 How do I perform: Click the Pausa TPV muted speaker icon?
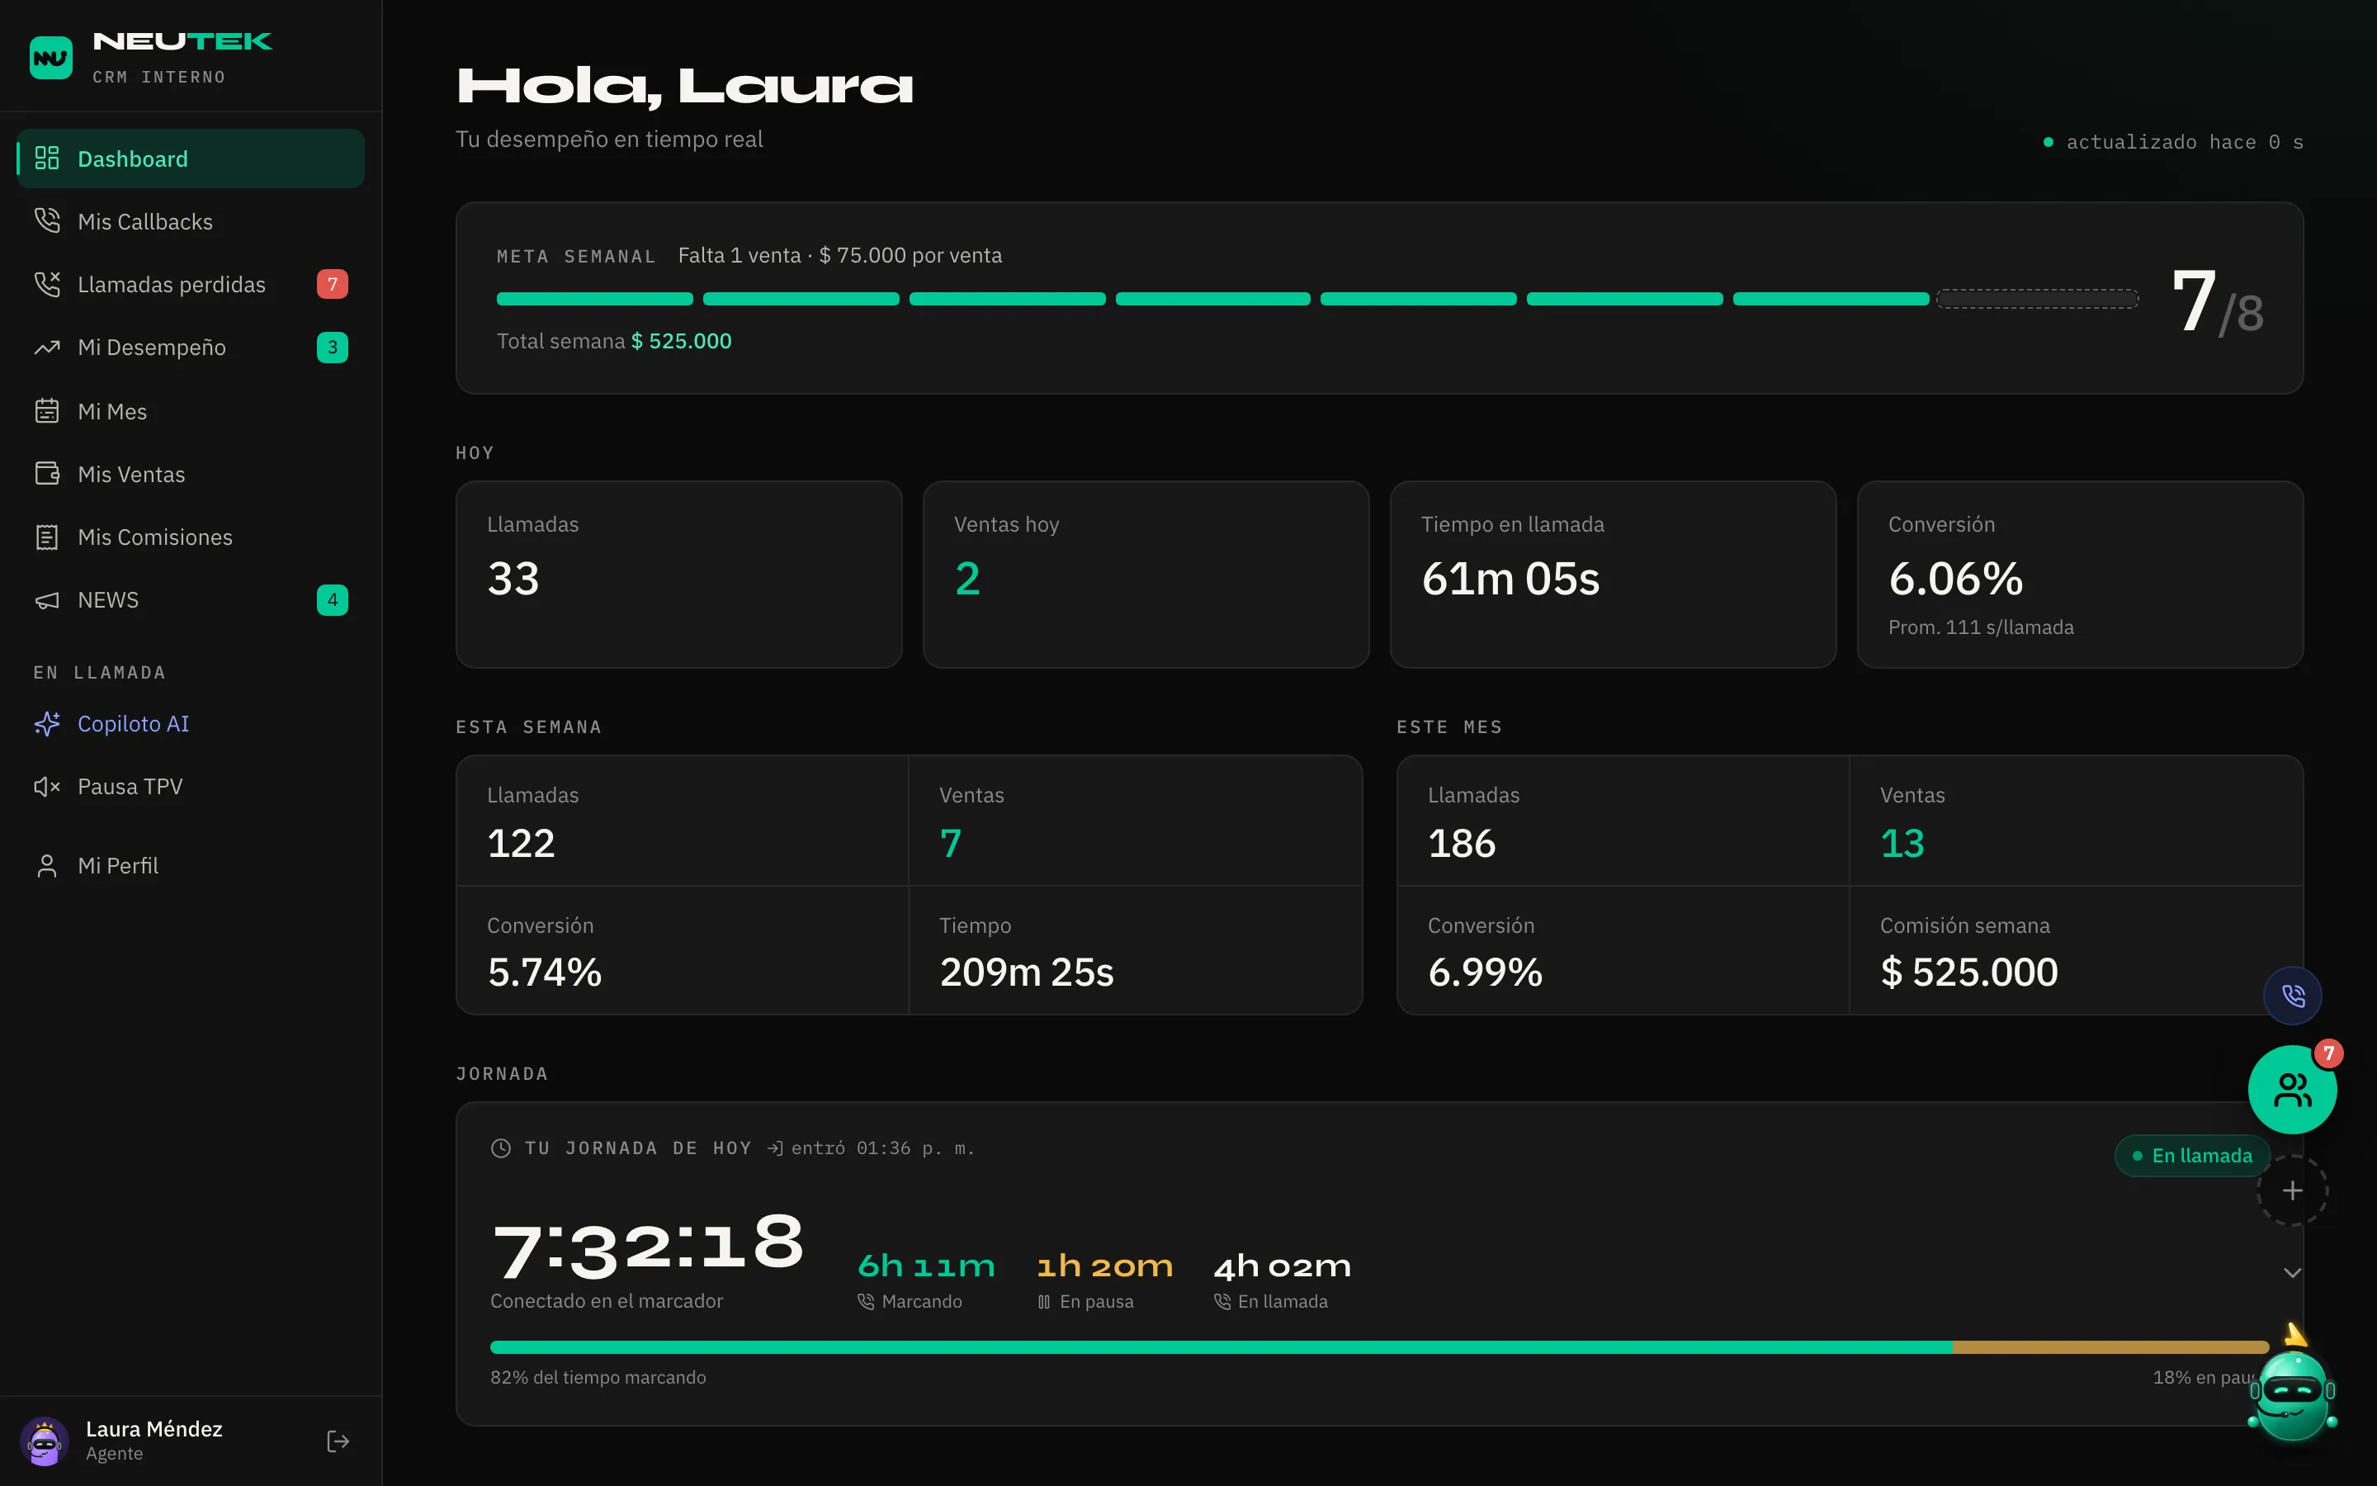click(x=47, y=786)
